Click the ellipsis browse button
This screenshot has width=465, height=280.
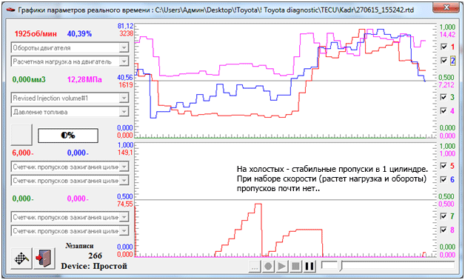tap(255, 266)
